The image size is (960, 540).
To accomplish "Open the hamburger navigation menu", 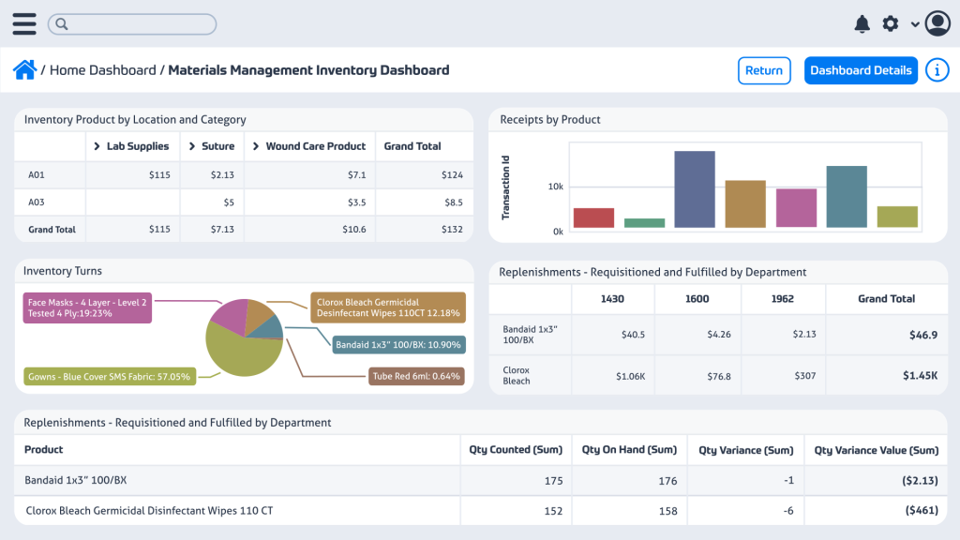I will click(x=23, y=23).
